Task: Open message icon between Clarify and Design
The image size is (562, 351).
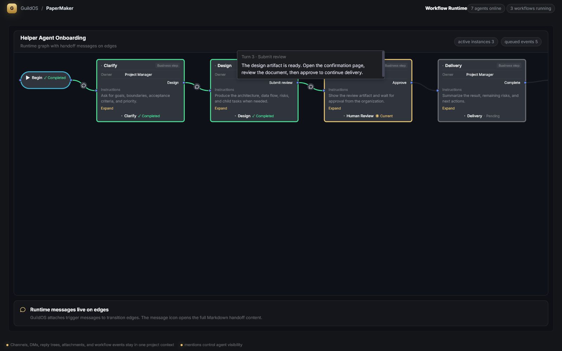Action: click(197, 87)
